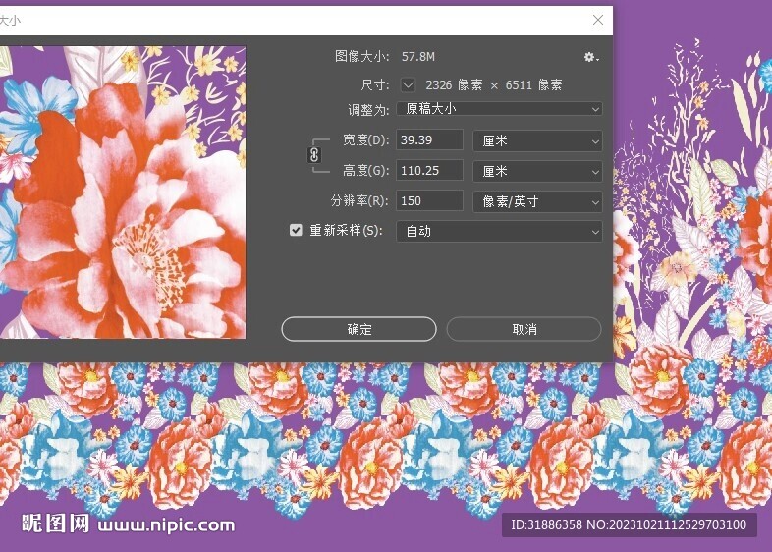Uncheck the 重新采样 resample checkbox

[296, 230]
